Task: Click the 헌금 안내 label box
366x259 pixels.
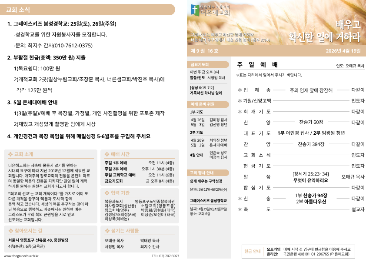Action: pos(253,251)
